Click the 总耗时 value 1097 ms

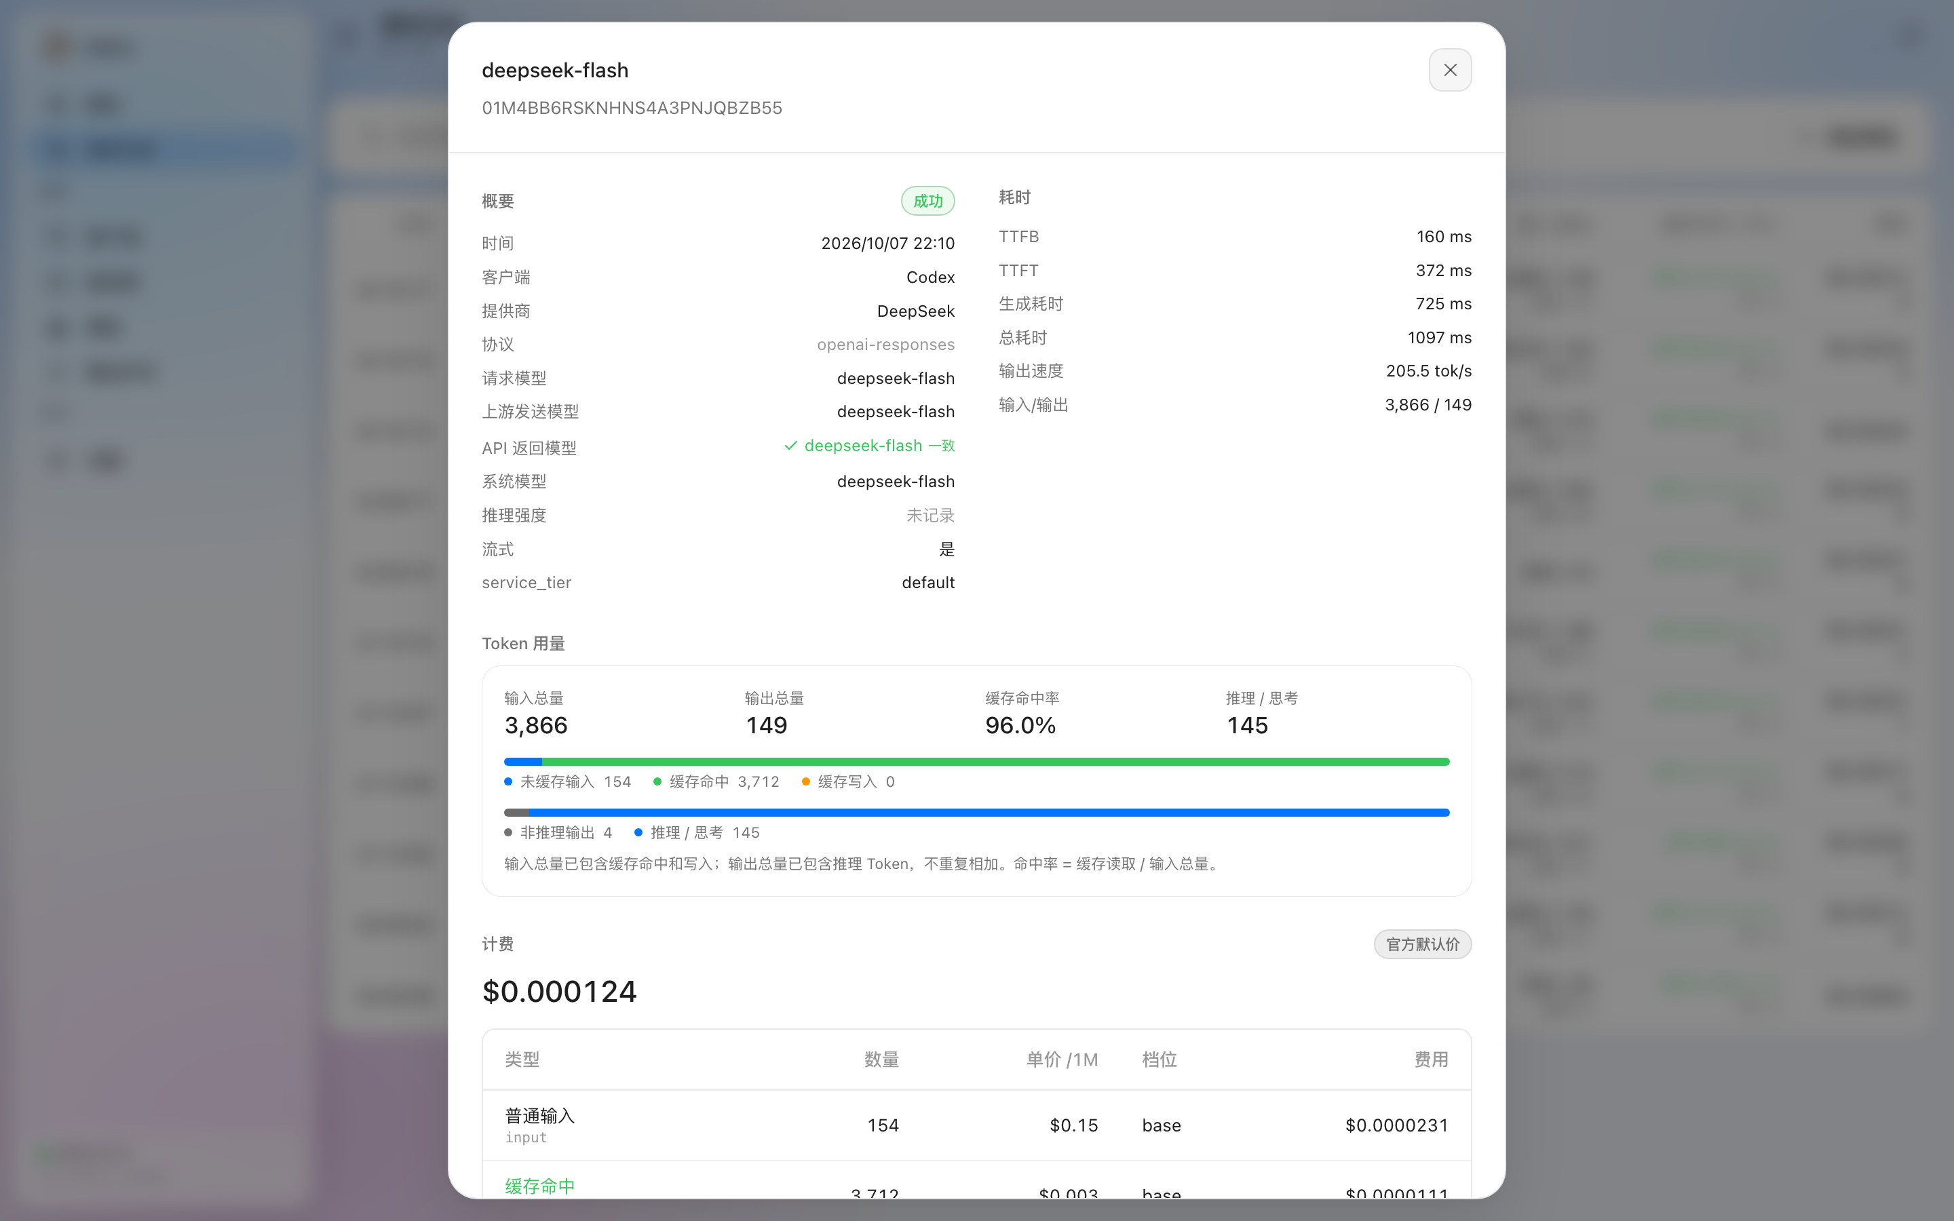click(x=1439, y=338)
